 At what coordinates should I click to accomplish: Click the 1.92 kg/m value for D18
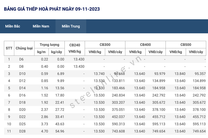pyautogui.click(x=45, y=102)
